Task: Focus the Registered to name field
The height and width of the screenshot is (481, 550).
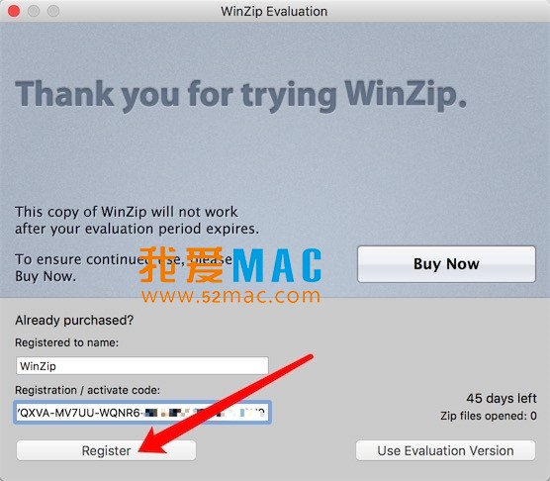Action: [142, 366]
